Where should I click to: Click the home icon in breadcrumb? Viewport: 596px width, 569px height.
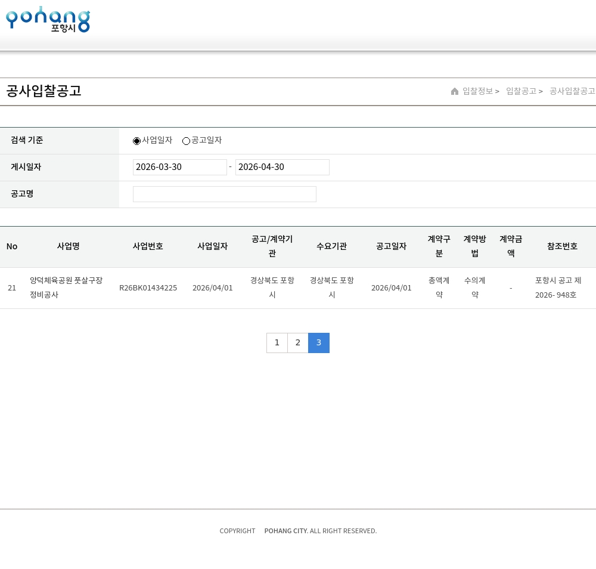pos(455,91)
